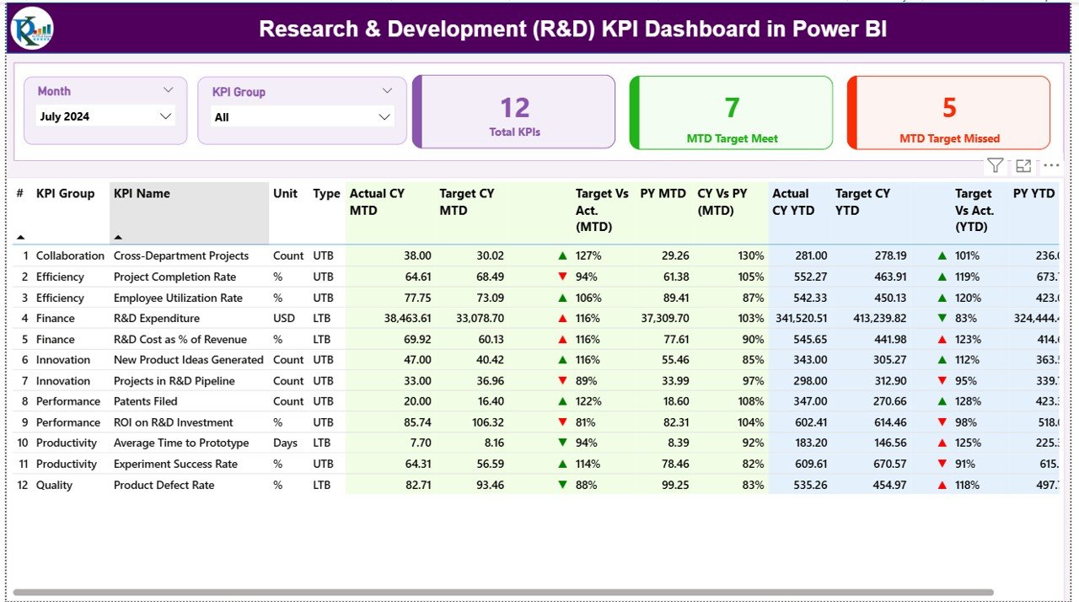The height and width of the screenshot is (602, 1079).
Task: Click the red triangle next to R&D Expenditure 116%
Action: tap(562, 318)
